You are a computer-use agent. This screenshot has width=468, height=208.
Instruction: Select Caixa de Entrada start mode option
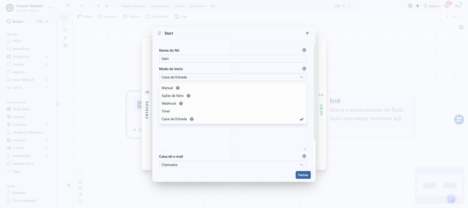point(233,119)
